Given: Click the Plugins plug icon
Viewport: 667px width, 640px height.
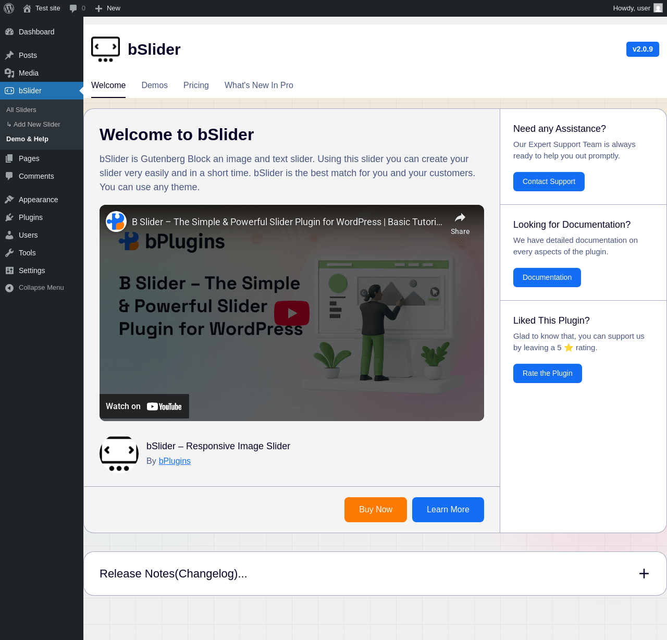Looking at the screenshot, I should (9, 217).
